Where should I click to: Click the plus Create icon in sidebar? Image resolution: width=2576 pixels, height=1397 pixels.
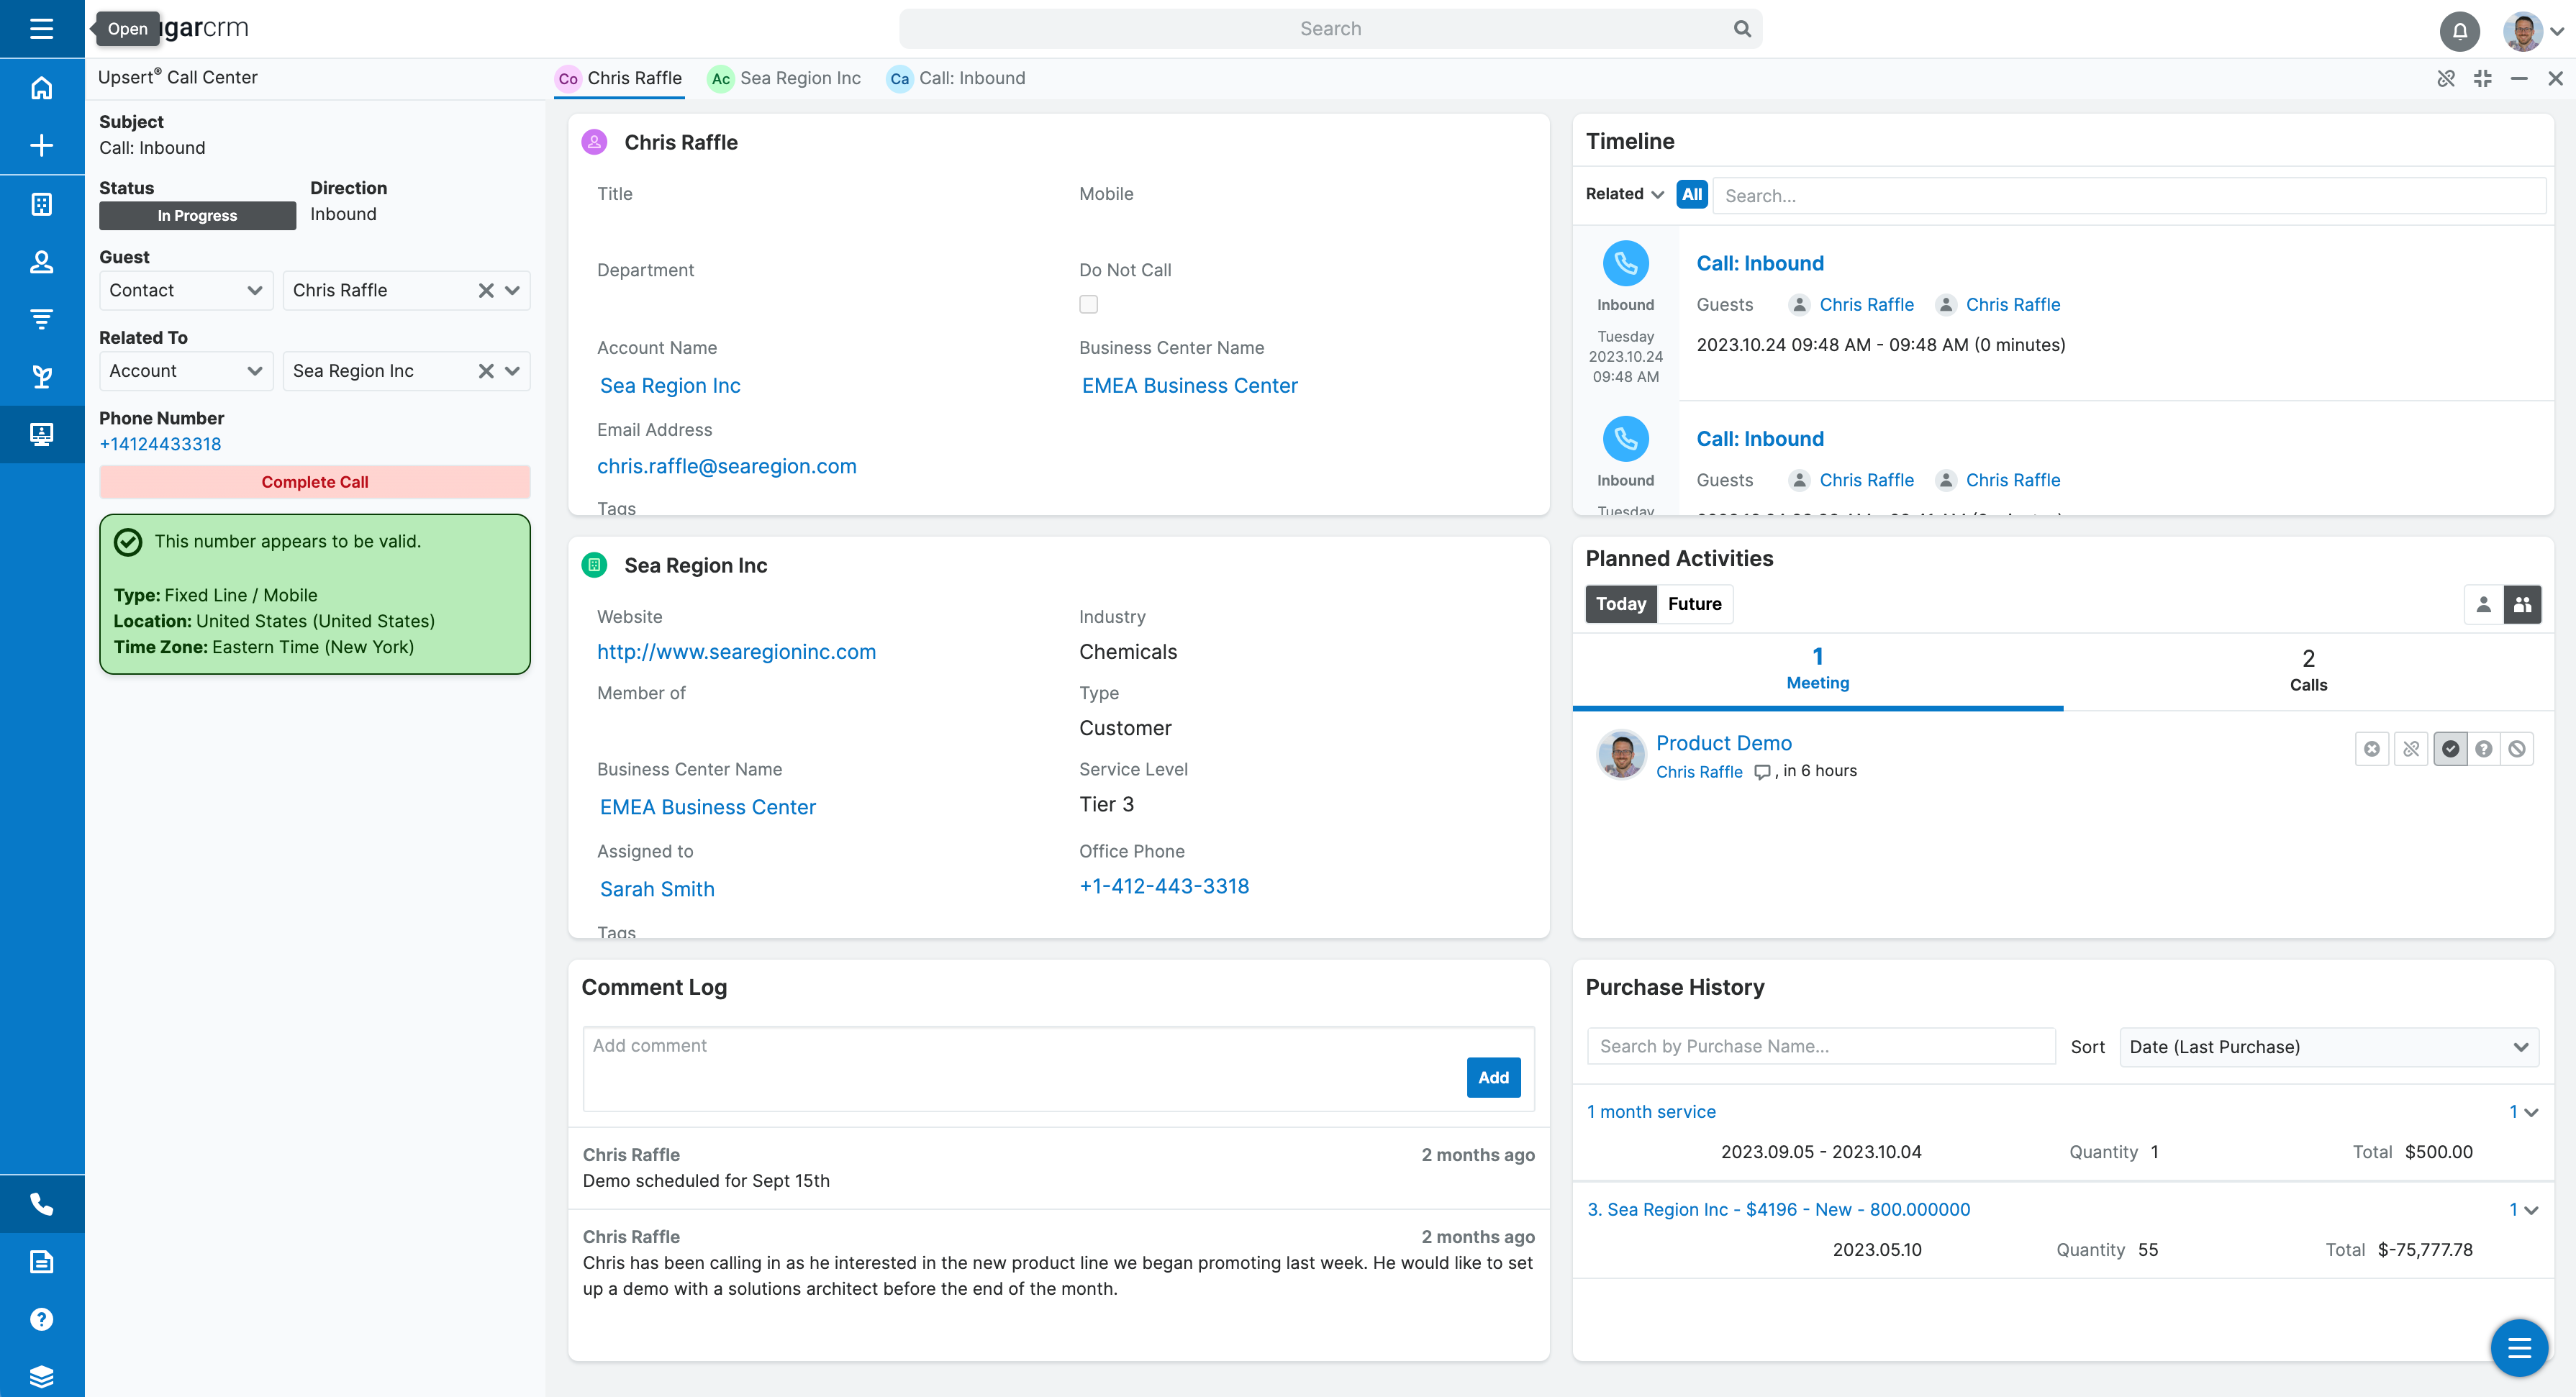point(41,146)
